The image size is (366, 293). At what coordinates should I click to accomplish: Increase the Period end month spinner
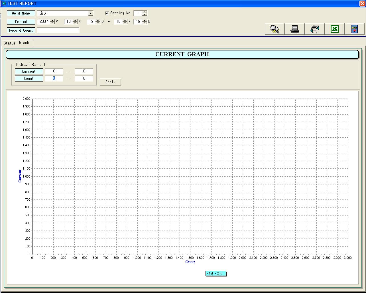(125, 21)
